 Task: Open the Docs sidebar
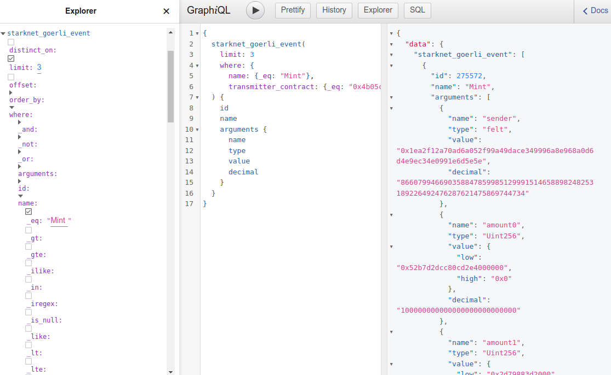tap(595, 11)
